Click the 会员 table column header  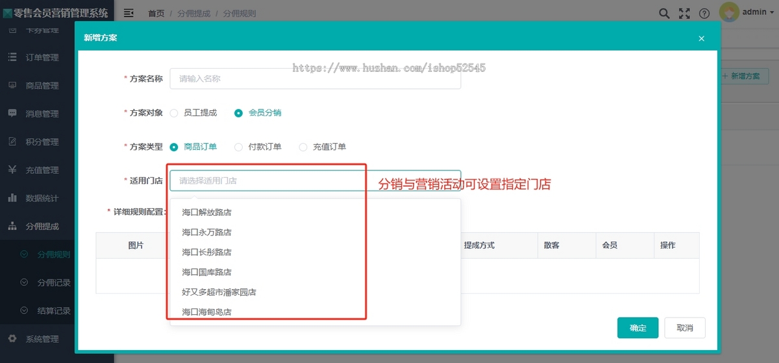pos(610,245)
